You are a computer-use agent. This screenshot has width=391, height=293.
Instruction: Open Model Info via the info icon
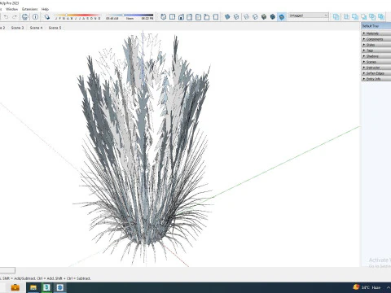coord(35,17)
